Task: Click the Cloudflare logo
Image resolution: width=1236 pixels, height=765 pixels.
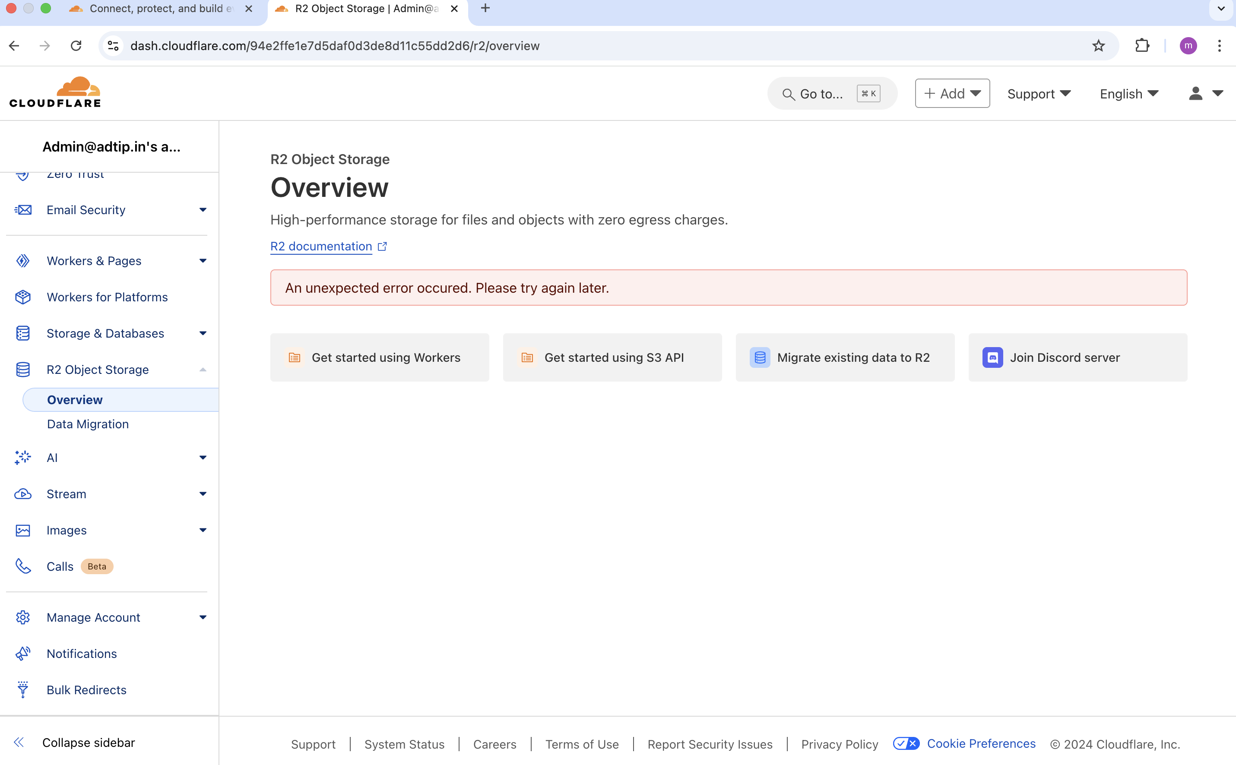Action: pos(55,92)
